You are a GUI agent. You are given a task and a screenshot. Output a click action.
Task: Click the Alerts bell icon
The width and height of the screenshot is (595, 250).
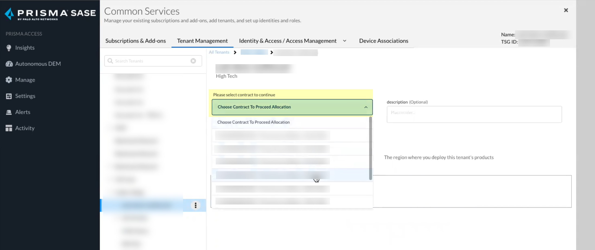coord(9,112)
